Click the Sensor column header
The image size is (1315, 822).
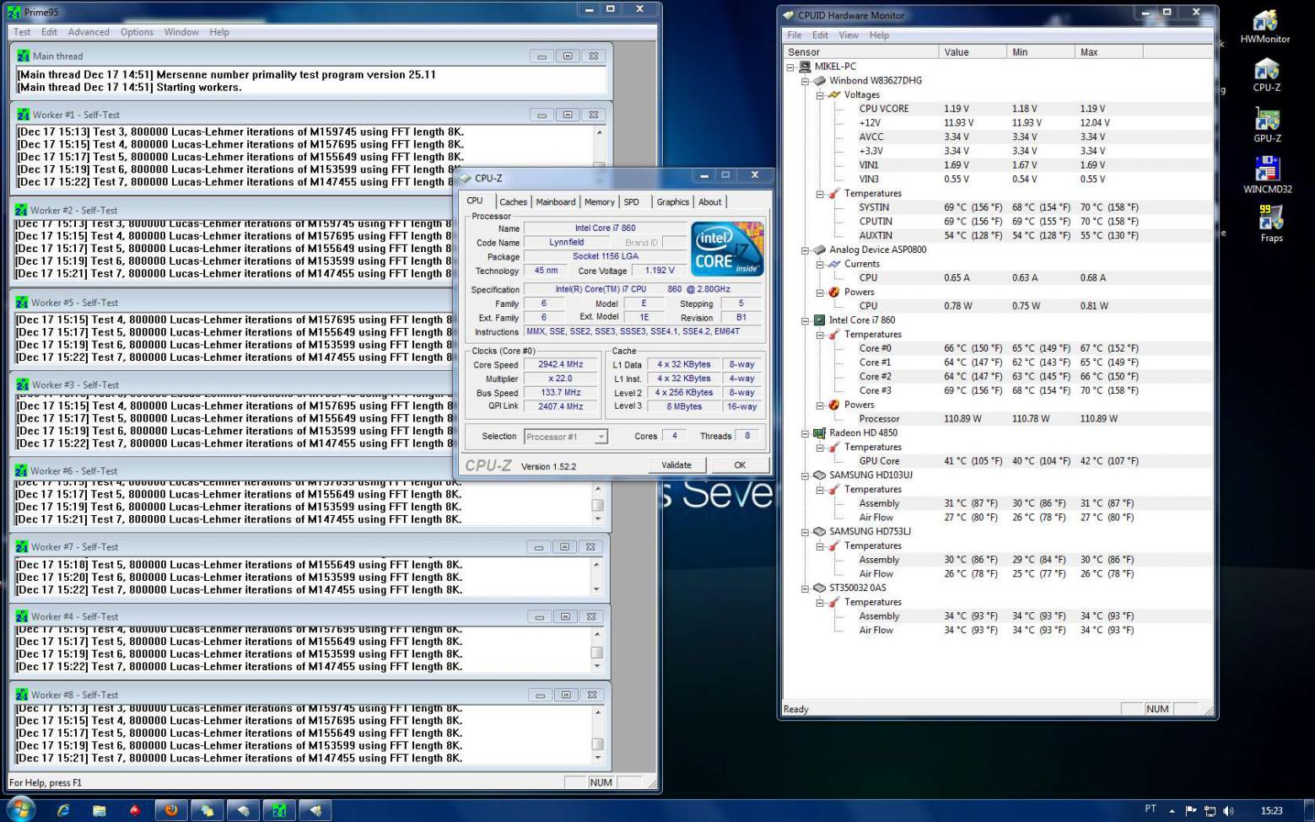[860, 52]
